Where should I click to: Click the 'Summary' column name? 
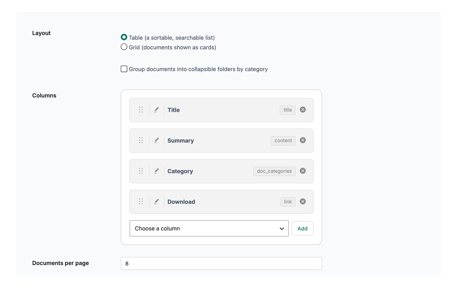click(181, 141)
